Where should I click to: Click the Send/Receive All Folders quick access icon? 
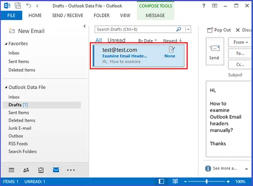pyautogui.click(x=18, y=5)
